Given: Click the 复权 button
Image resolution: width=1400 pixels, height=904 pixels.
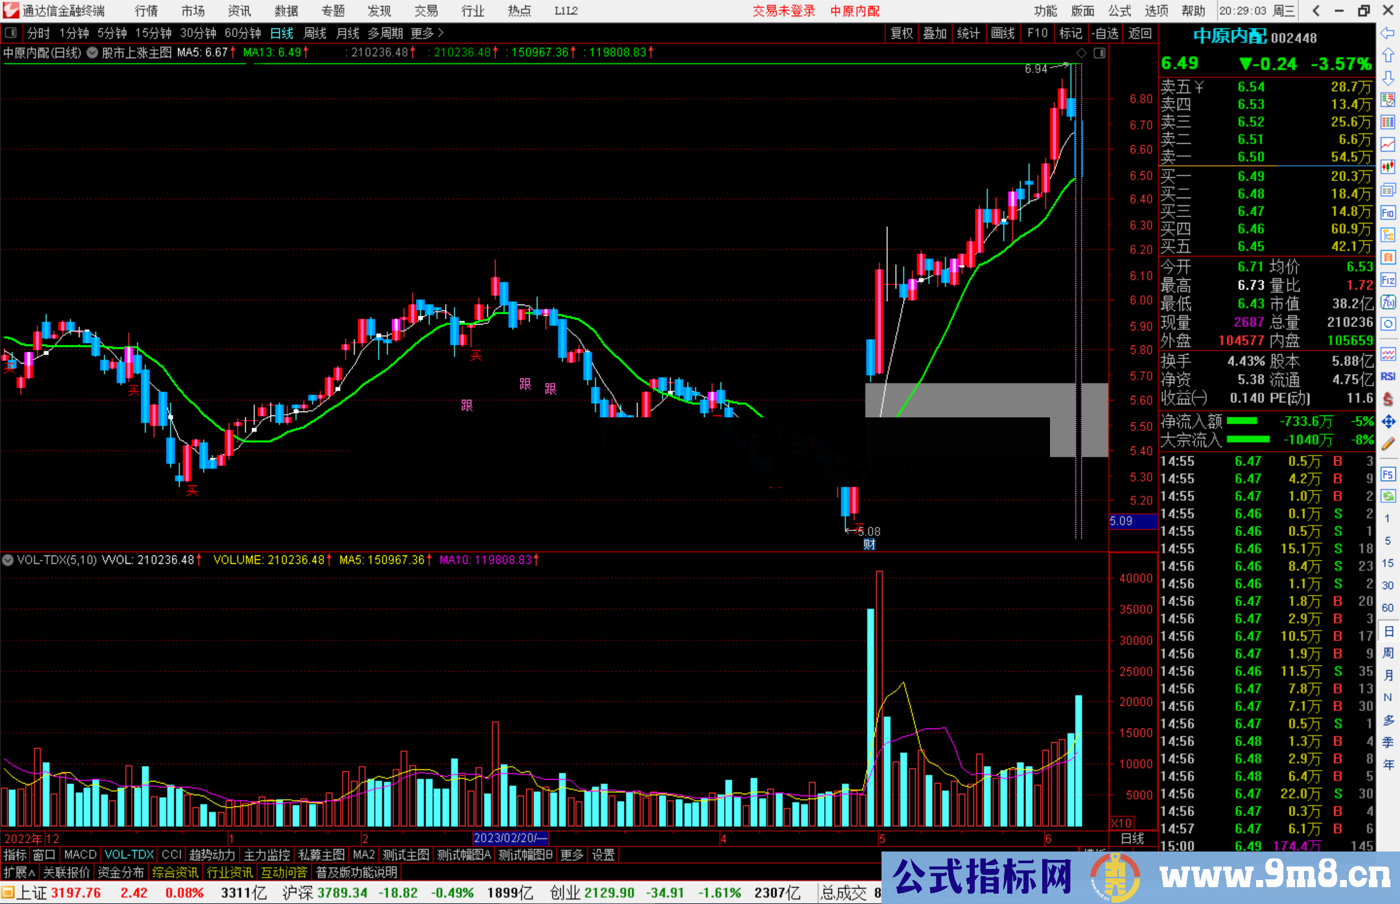Looking at the screenshot, I should 902,33.
